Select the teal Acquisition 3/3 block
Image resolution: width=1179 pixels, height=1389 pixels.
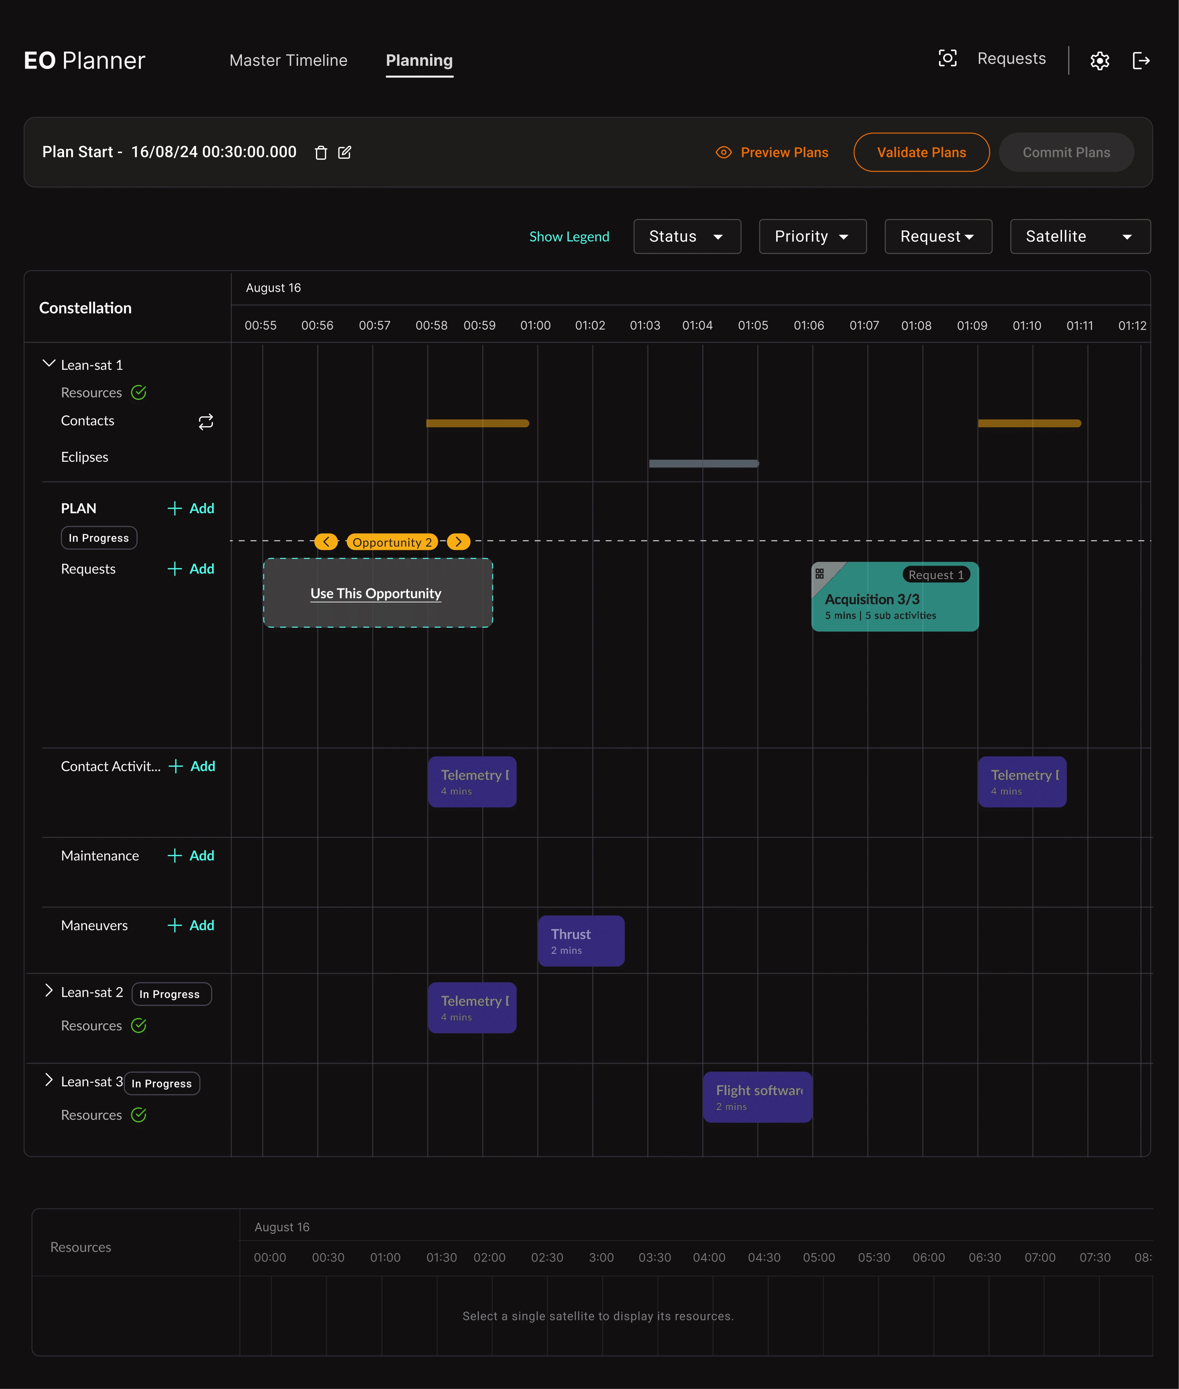(x=895, y=597)
